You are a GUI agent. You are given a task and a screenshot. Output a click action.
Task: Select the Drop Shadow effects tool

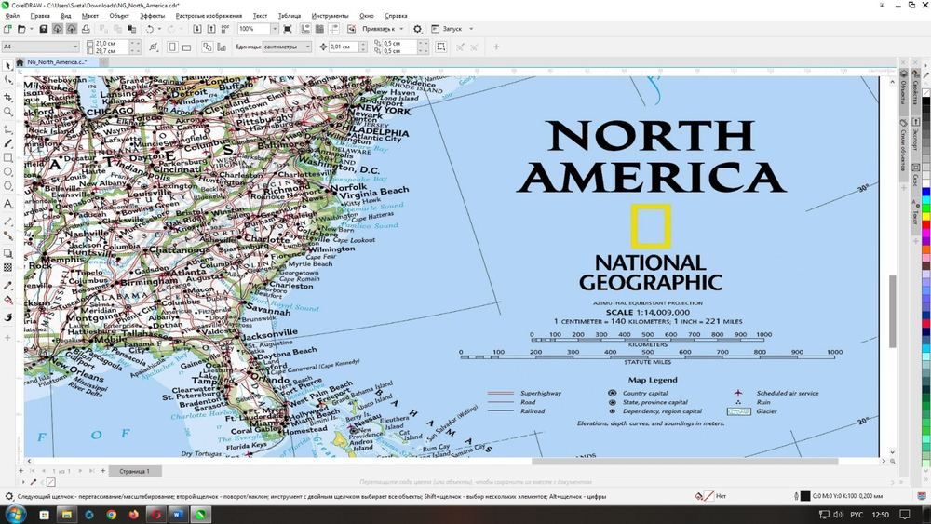(7, 253)
